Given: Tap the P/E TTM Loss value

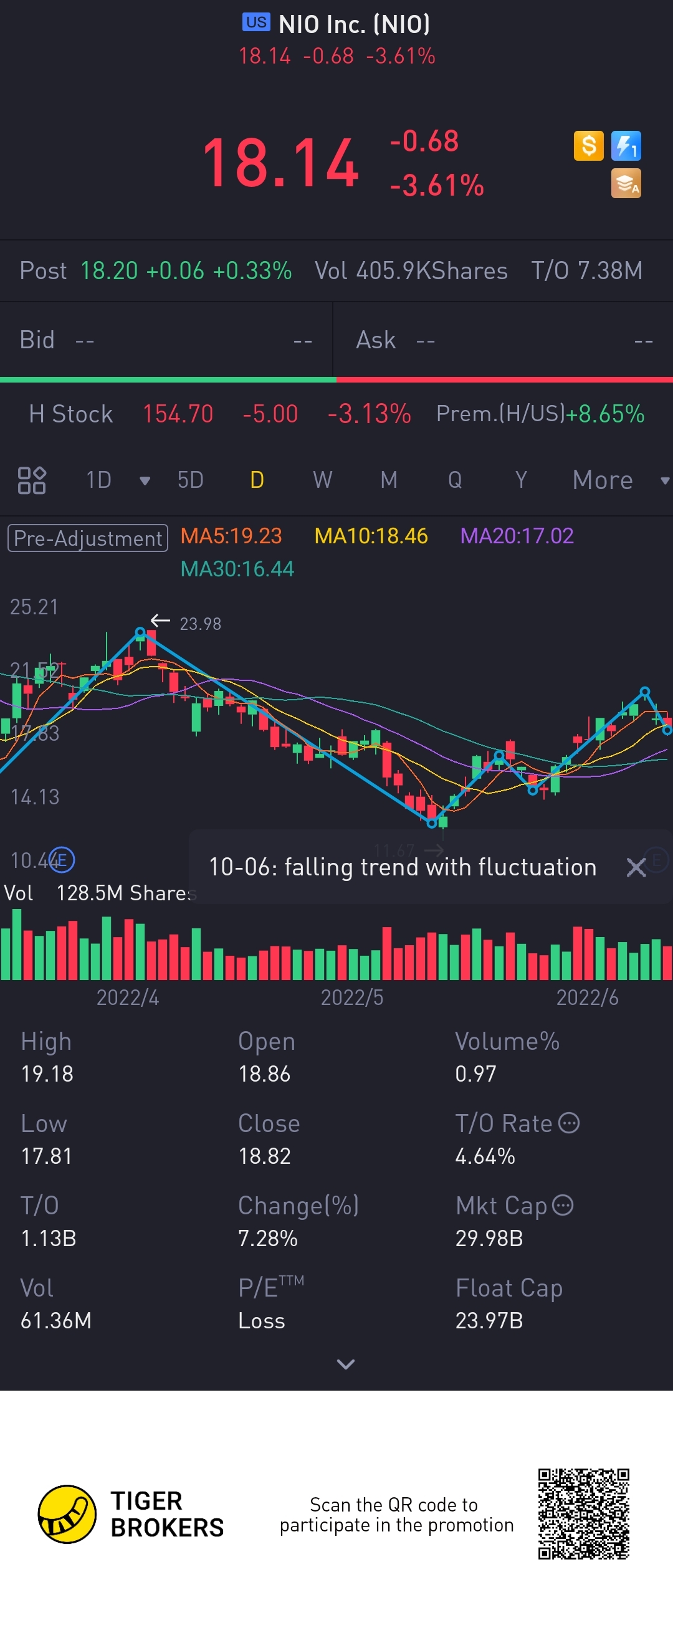Looking at the screenshot, I should [262, 1321].
